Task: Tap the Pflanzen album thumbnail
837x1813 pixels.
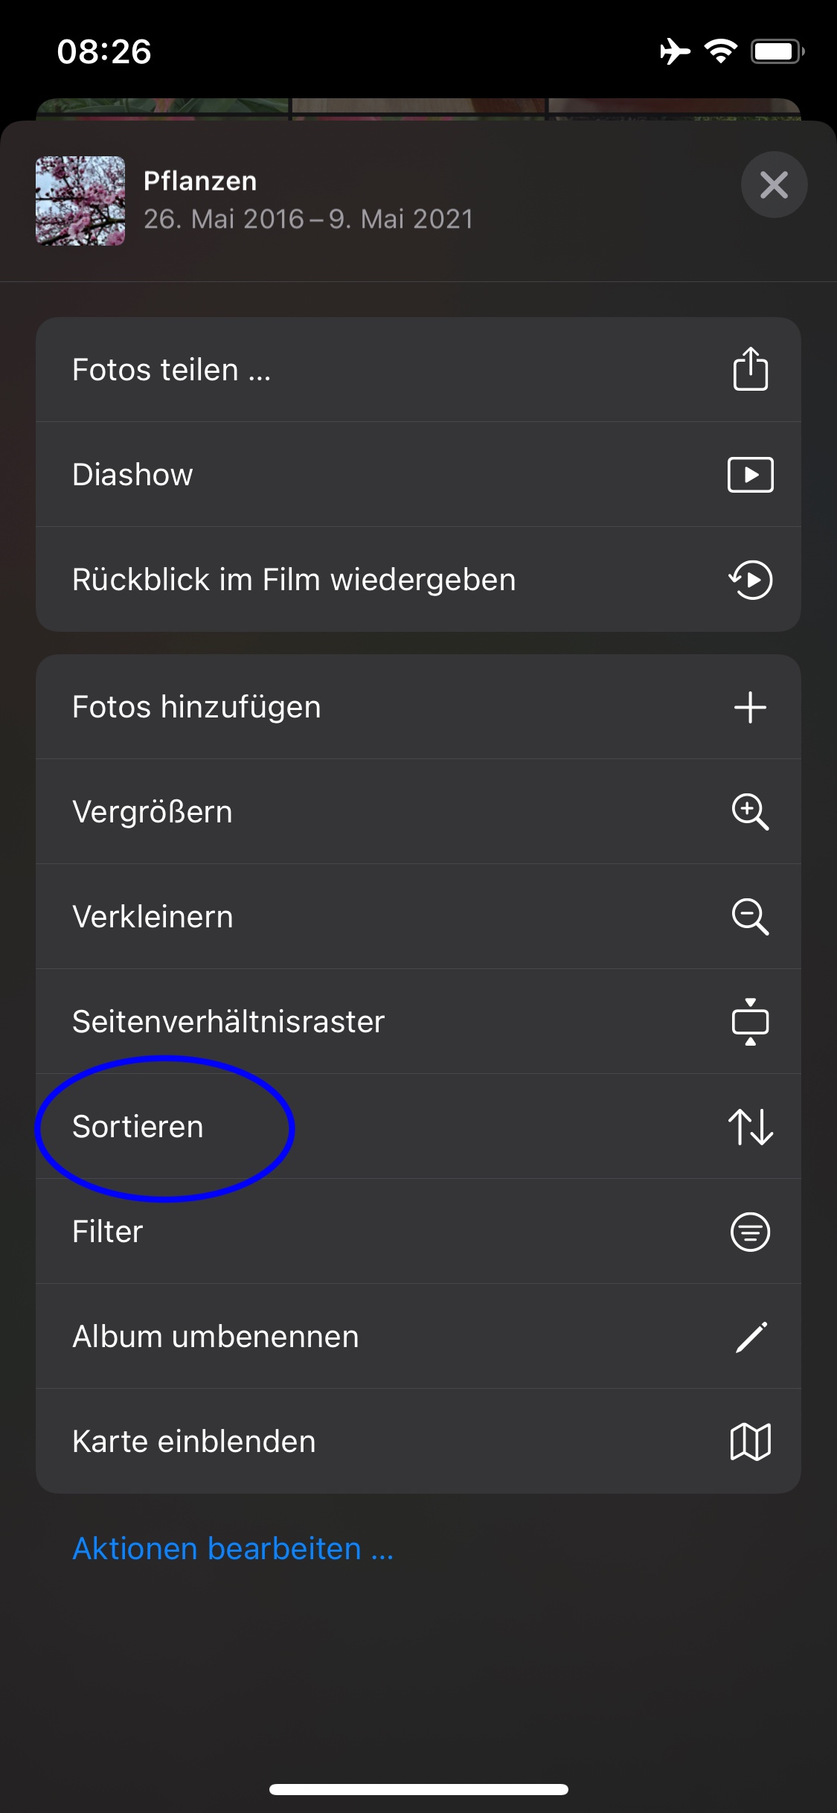Action: [x=80, y=201]
